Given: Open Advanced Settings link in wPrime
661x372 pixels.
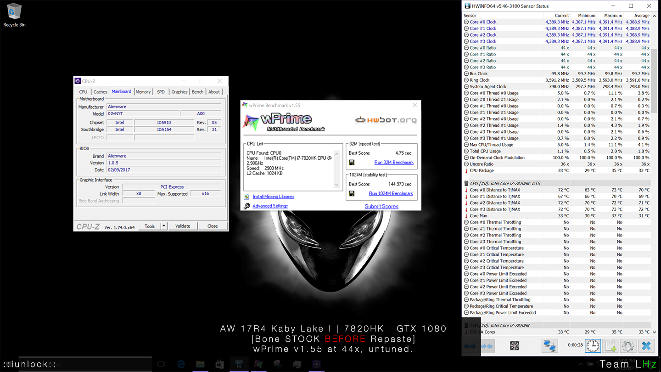Looking at the screenshot, I should [270, 206].
